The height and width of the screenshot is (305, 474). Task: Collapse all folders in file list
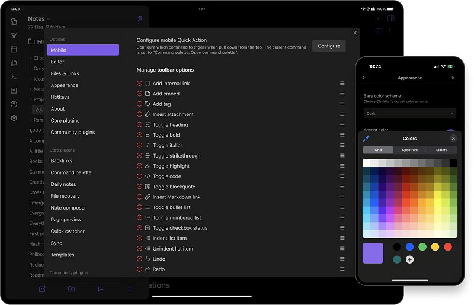tap(129, 289)
